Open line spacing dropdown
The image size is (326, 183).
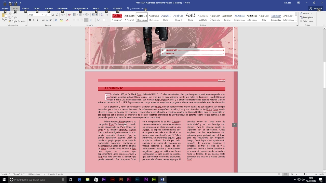93,20
